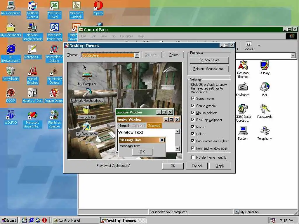Open the Display icon in Control Panel
Viewport: 299px width, 224px height.
coord(265,68)
